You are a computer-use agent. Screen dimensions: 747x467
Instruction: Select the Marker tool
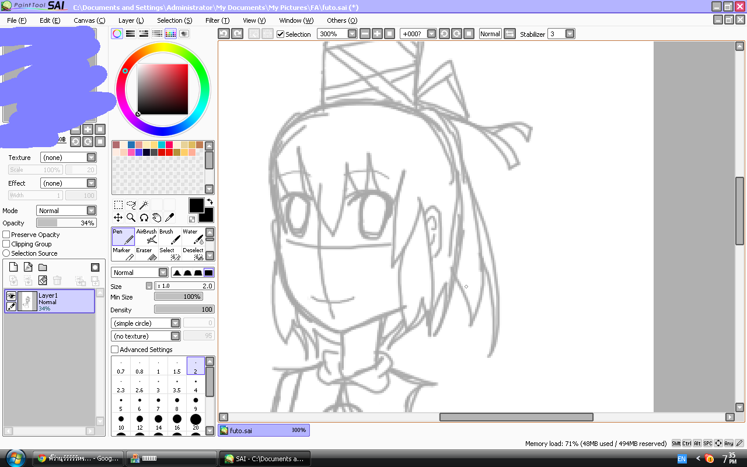click(x=123, y=253)
